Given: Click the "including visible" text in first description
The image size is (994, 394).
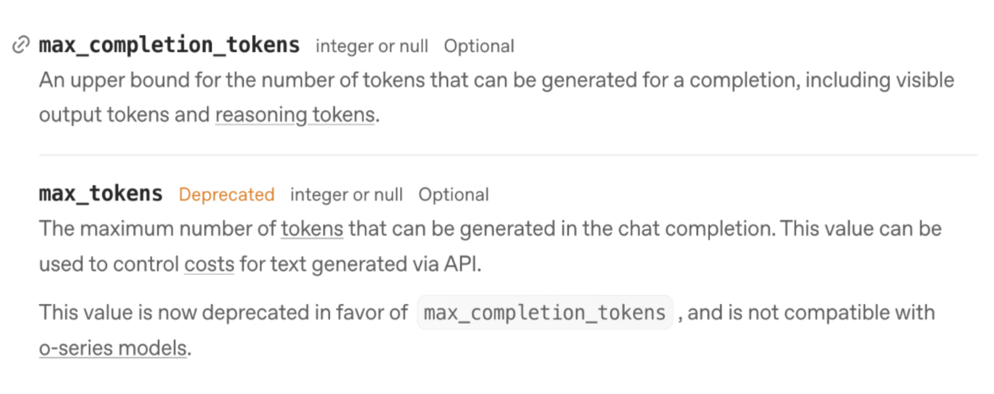Looking at the screenshot, I should (879, 80).
